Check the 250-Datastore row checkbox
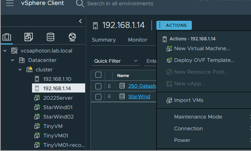This screenshot has height=151, width=251. pyautogui.click(x=98, y=86)
